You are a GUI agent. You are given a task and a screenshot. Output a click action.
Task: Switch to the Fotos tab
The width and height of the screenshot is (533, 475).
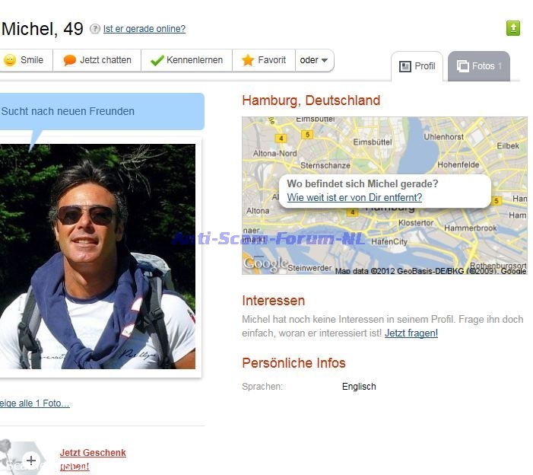click(x=478, y=66)
